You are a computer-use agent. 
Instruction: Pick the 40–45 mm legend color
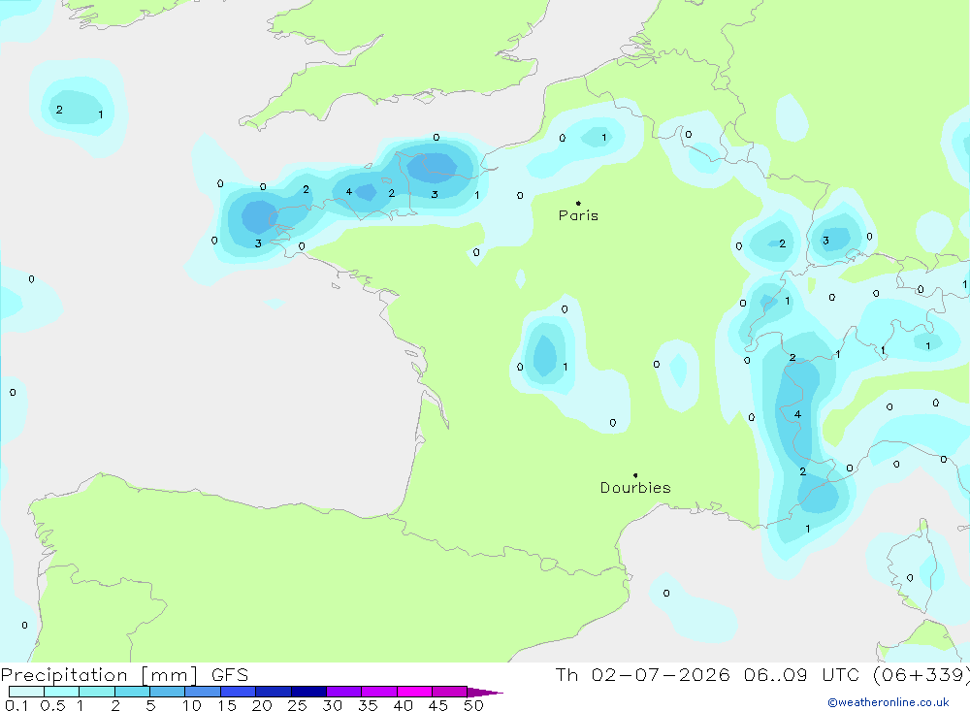(x=414, y=692)
